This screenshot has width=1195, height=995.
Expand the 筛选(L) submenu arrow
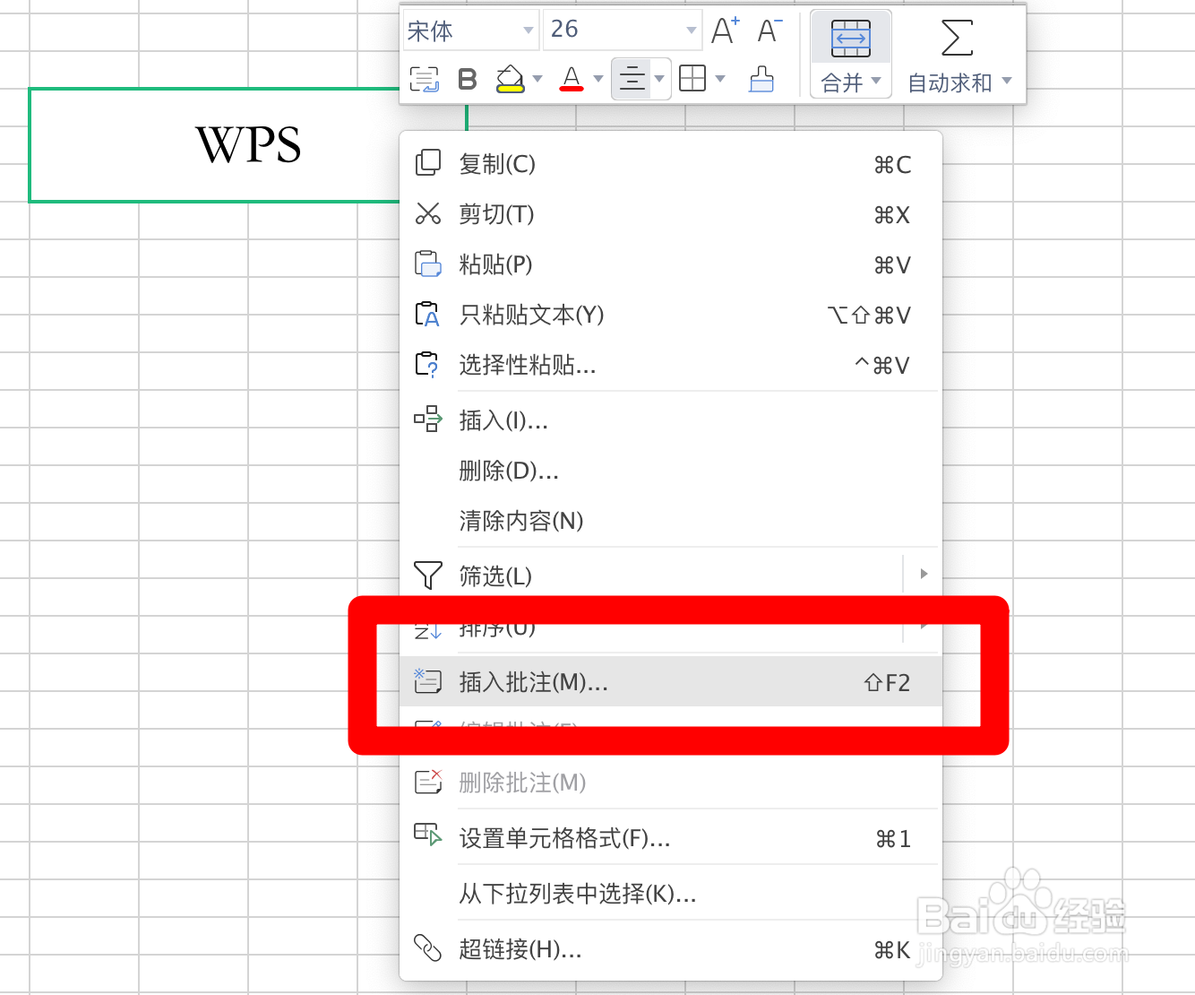[x=924, y=574]
